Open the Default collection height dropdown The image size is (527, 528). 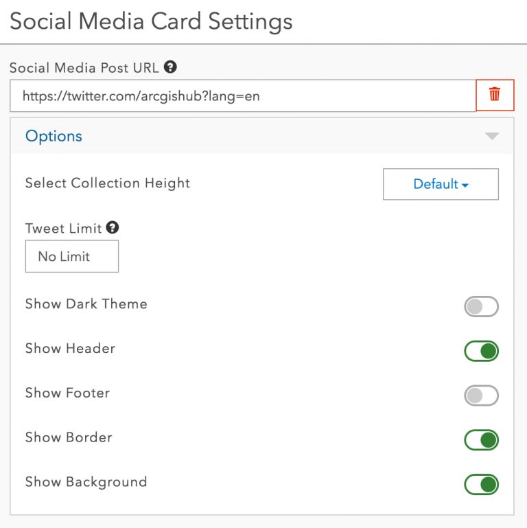[441, 184]
